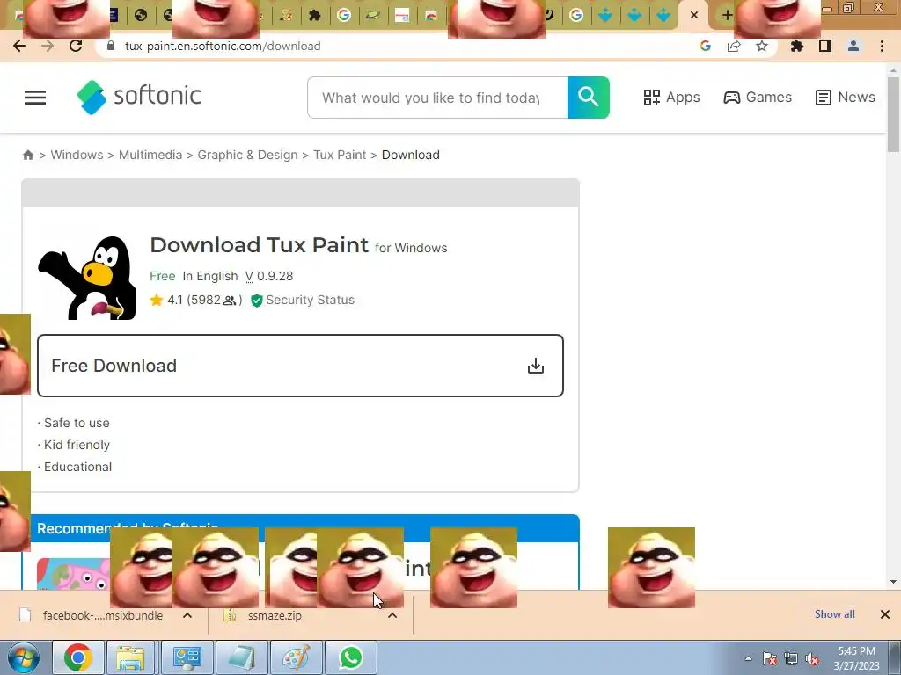Click the scrollbar down arrow
This screenshot has height=675, width=901.
(x=893, y=582)
